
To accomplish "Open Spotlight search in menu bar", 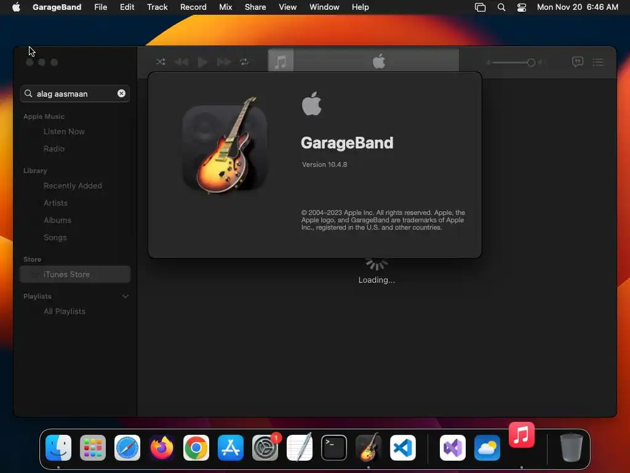I will click(501, 7).
